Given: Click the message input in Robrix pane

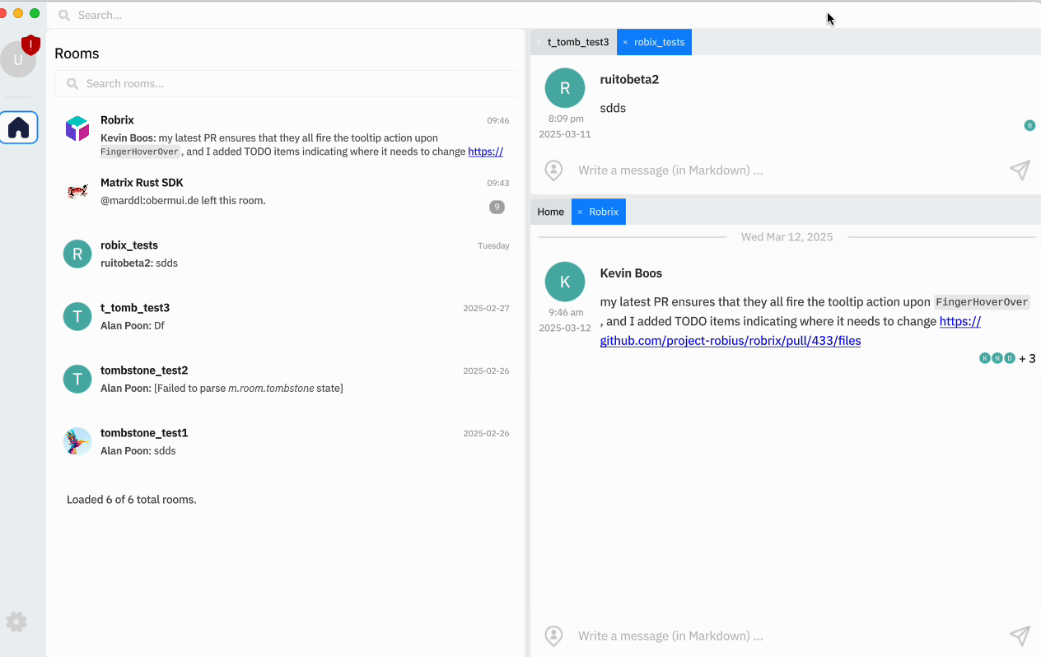Looking at the screenshot, I should coord(787,636).
